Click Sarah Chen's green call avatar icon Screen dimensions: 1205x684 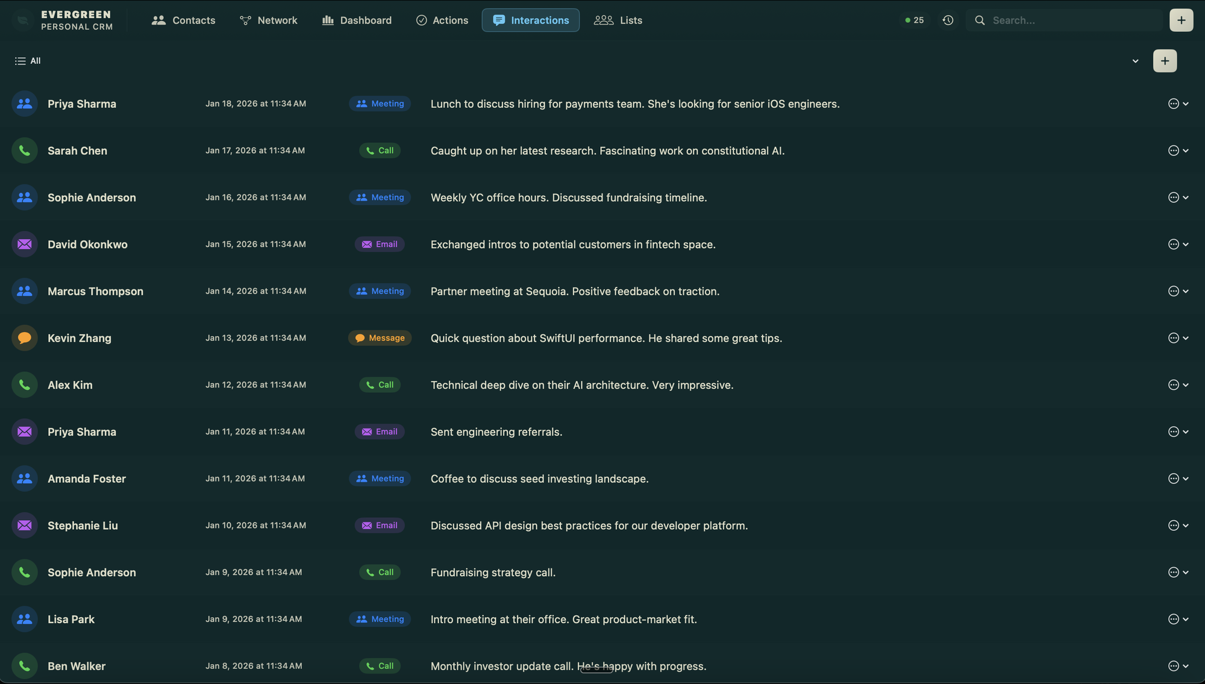pyautogui.click(x=24, y=151)
